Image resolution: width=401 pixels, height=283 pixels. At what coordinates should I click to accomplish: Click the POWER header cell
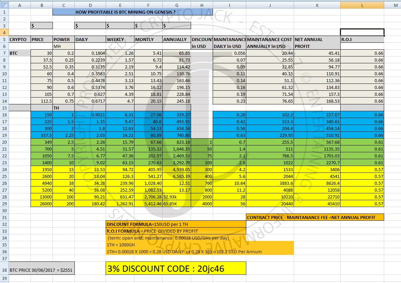click(64, 40)
